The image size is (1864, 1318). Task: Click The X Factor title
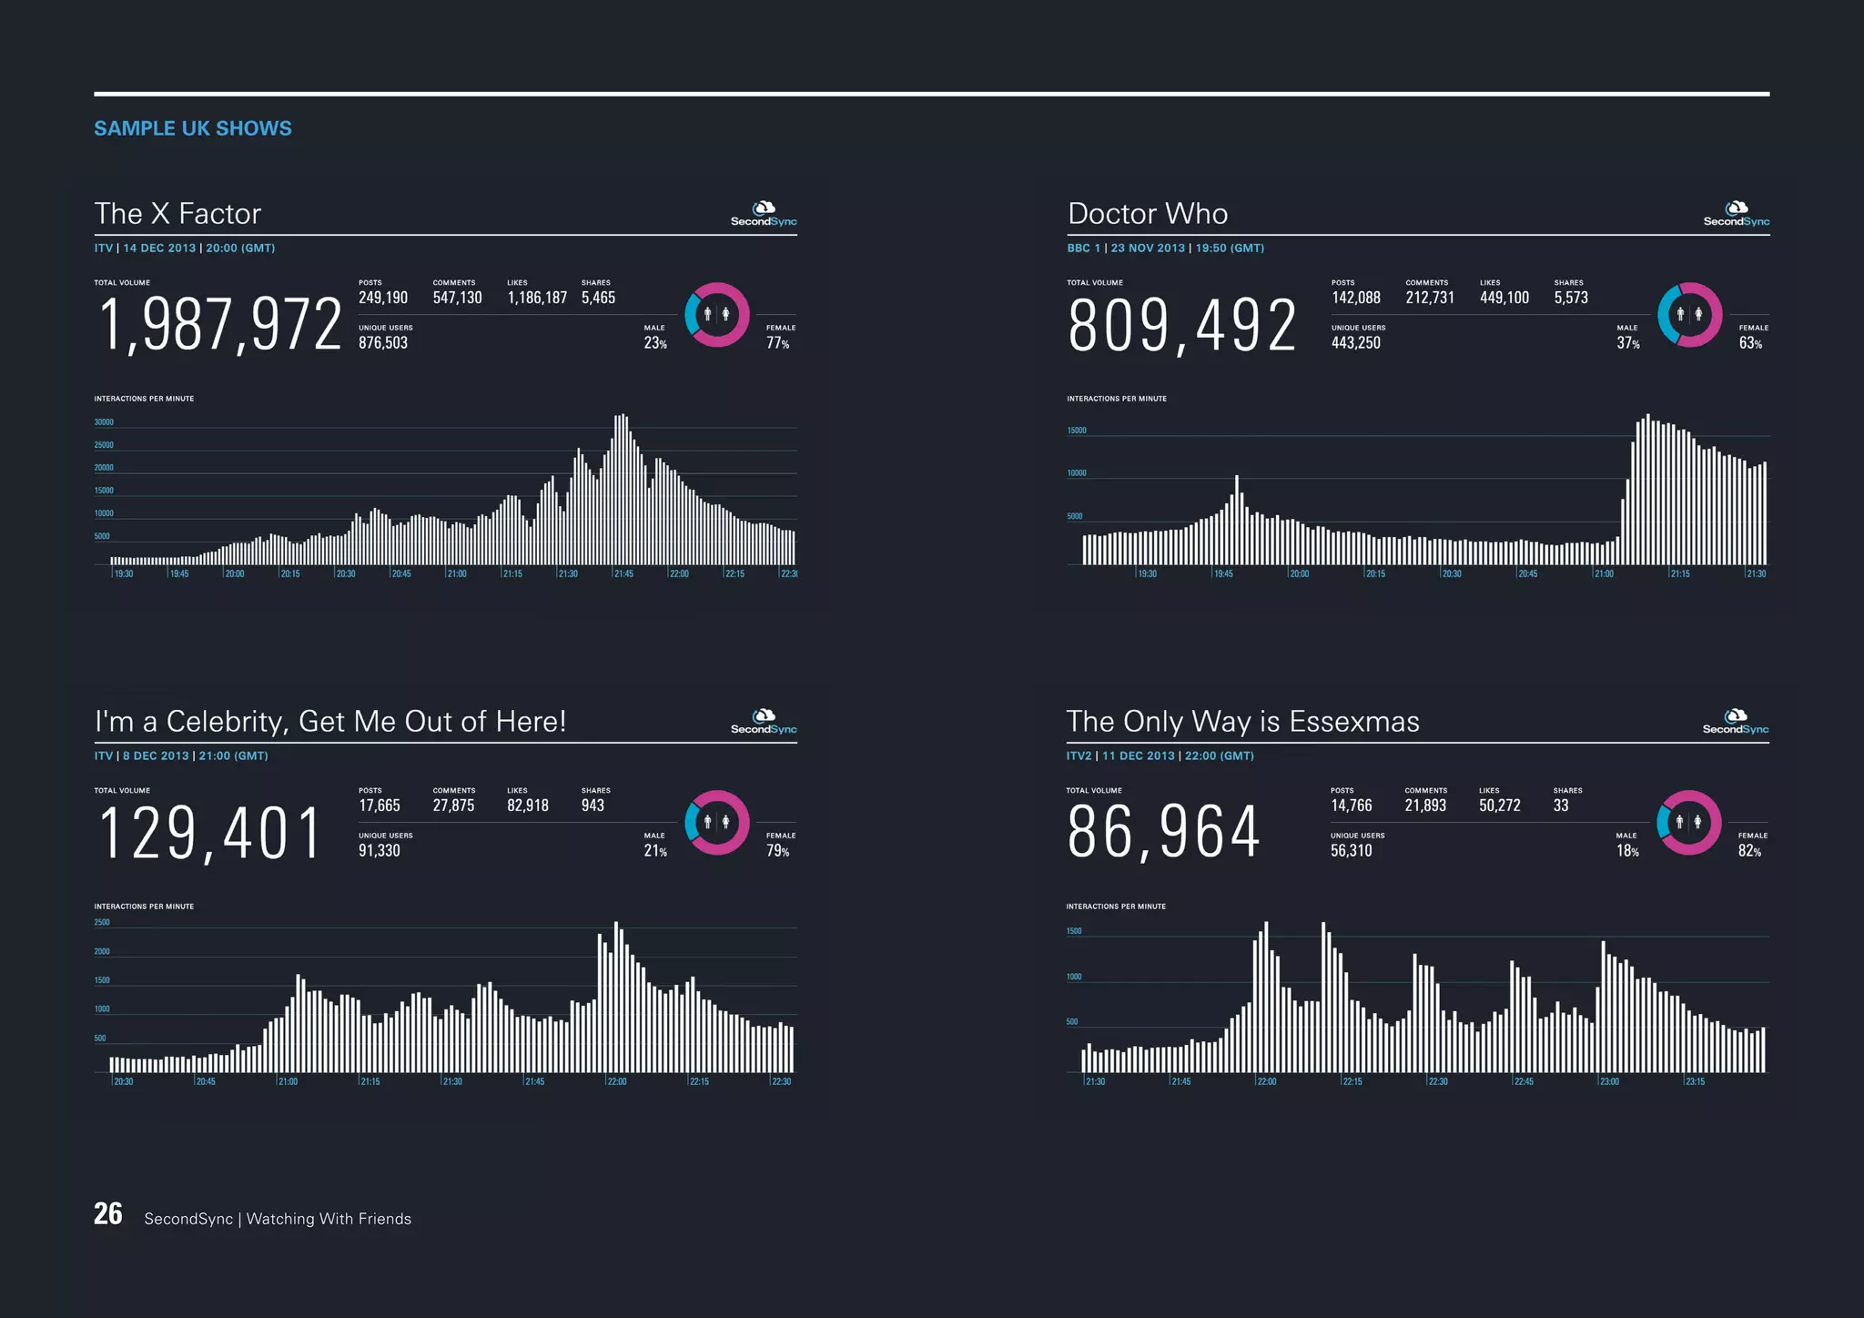tap(177, 214)
